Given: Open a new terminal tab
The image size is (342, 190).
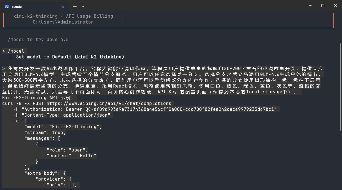Looking at the screenshot, I should [x=75, y=7].
